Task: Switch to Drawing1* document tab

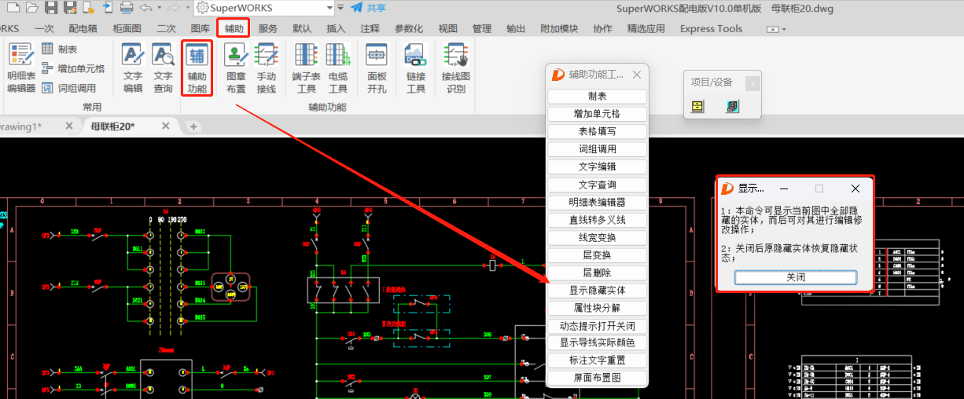Action: [x=22, y=126]
